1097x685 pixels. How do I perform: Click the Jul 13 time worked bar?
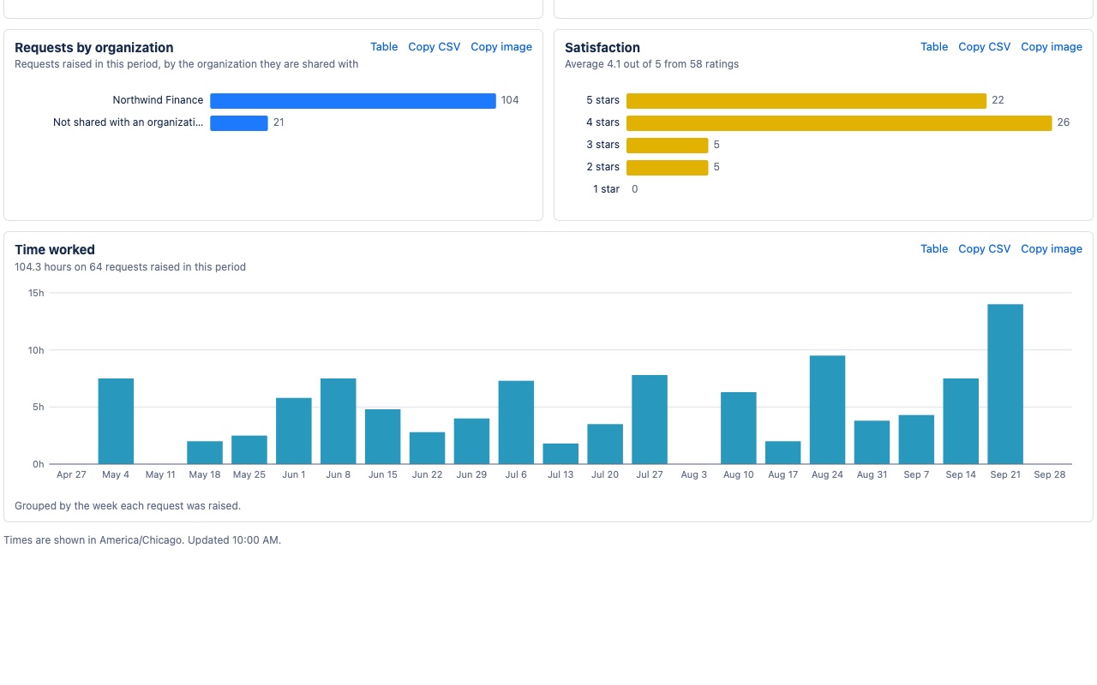560,454
